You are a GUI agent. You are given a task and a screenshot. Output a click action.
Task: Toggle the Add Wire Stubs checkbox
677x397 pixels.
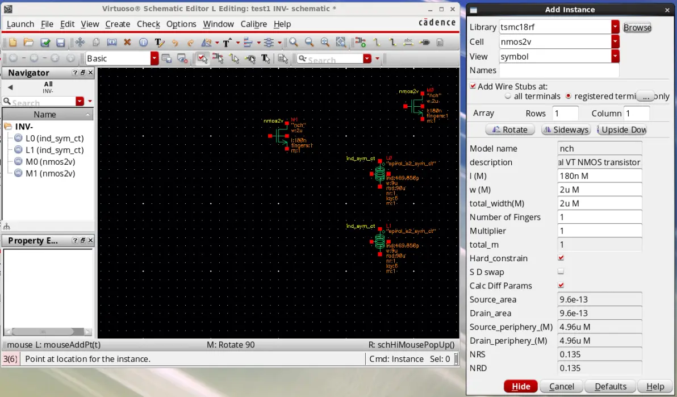pyautogui.click(x=473, y=86)
